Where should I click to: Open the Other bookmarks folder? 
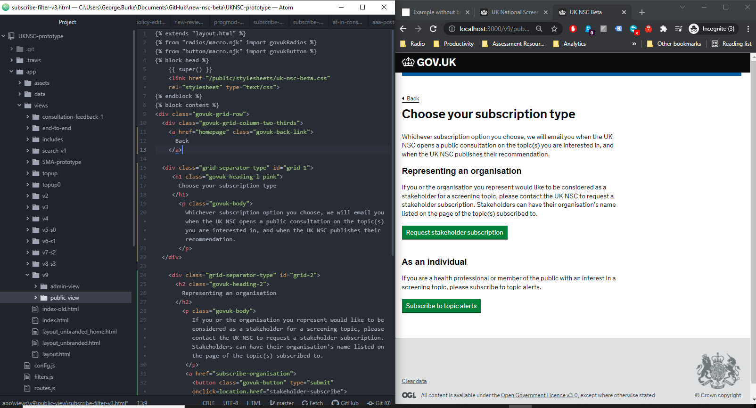[x=674, y=44]
